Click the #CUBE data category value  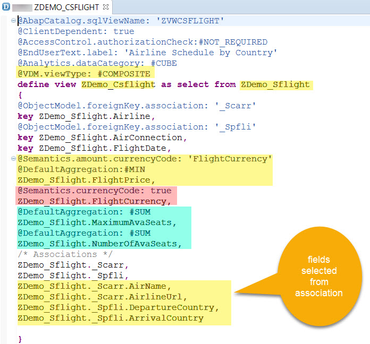point(160,63)
